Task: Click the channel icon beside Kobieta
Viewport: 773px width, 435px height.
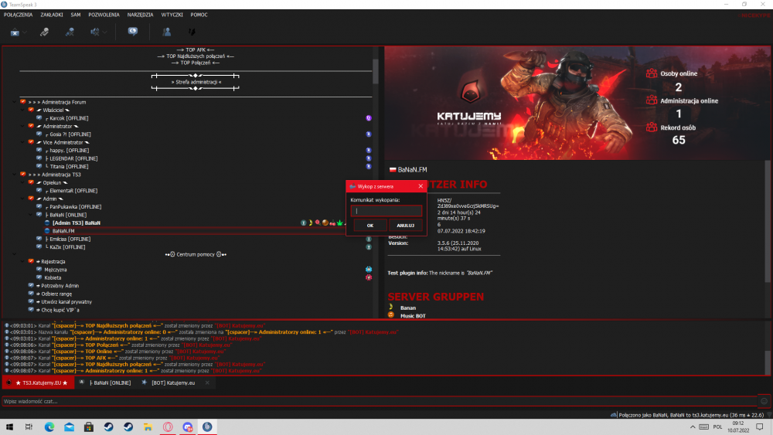Action: point(39,277)
